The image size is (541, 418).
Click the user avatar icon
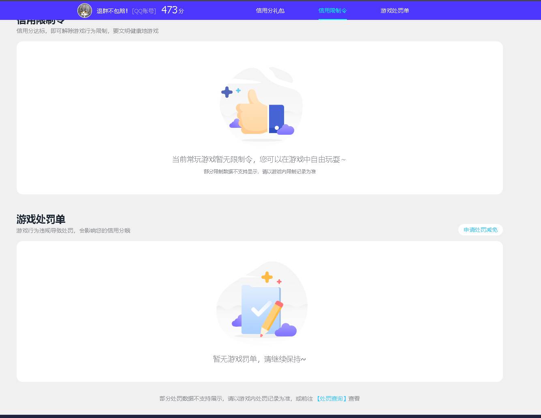[85, 11]
